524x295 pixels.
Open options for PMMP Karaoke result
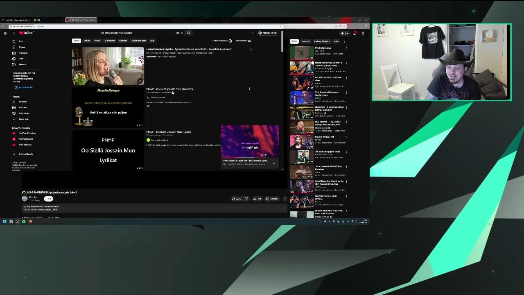pos(249,88)
